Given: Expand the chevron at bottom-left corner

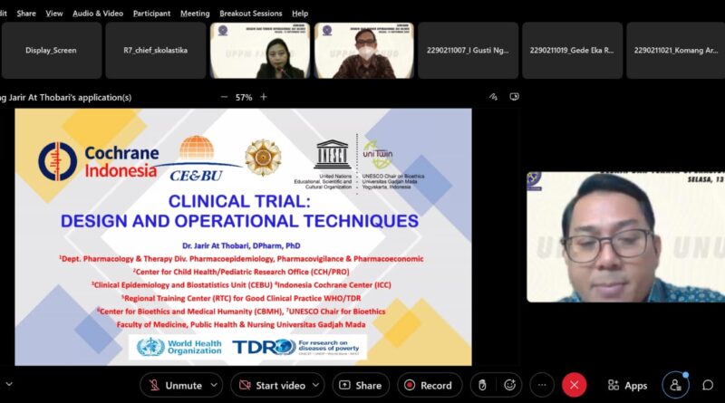Looking at the screenshot, I should (9, 384).
